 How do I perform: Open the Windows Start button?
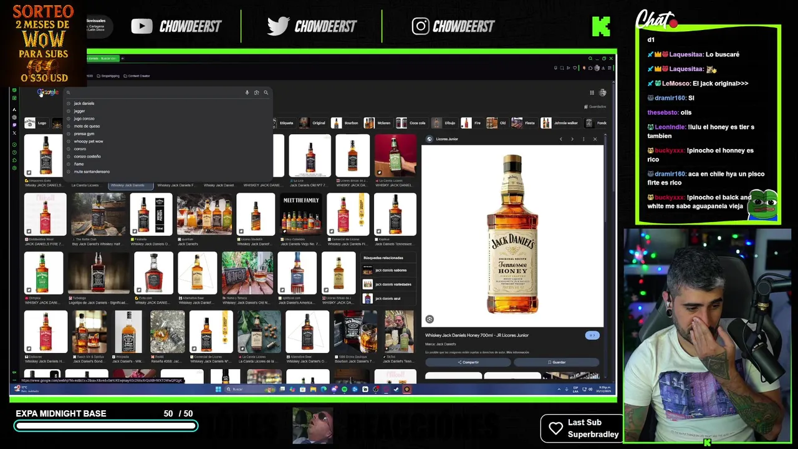(218, 390)
